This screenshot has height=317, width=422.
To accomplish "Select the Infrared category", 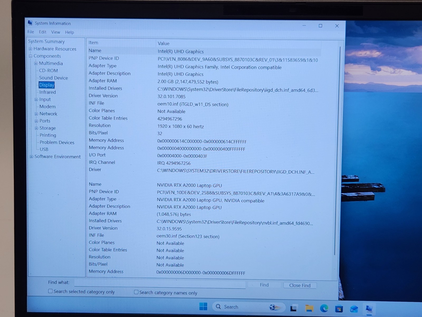I will point(47,92).
